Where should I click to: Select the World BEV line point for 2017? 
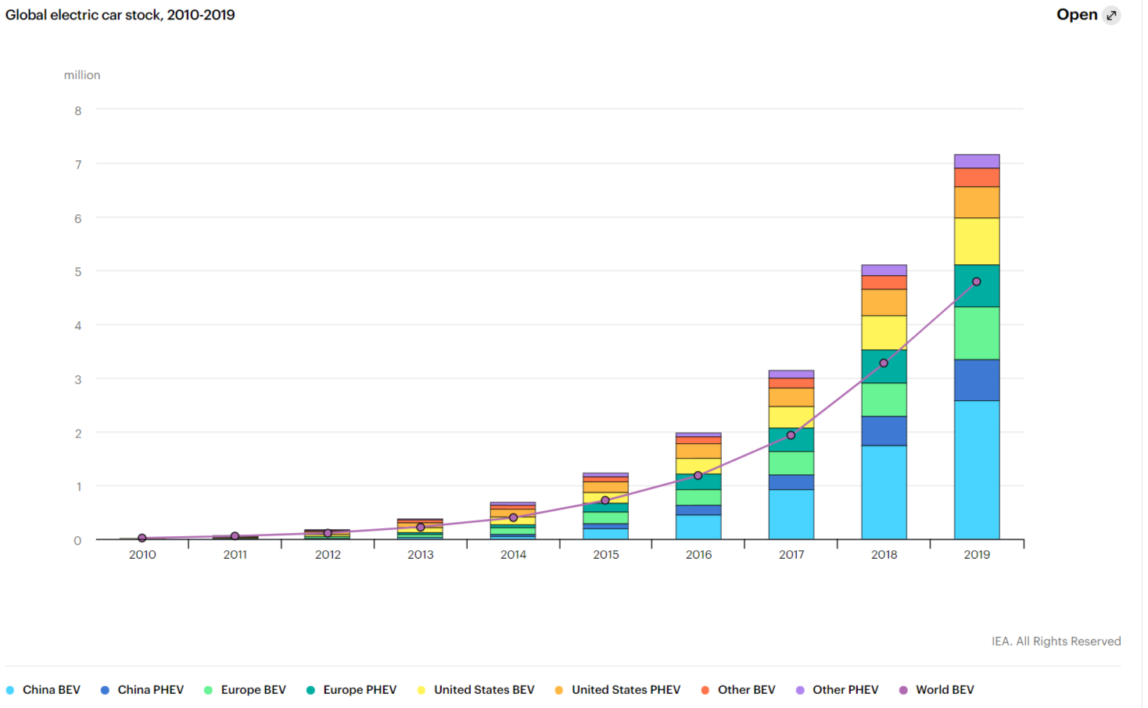point(791,435)
